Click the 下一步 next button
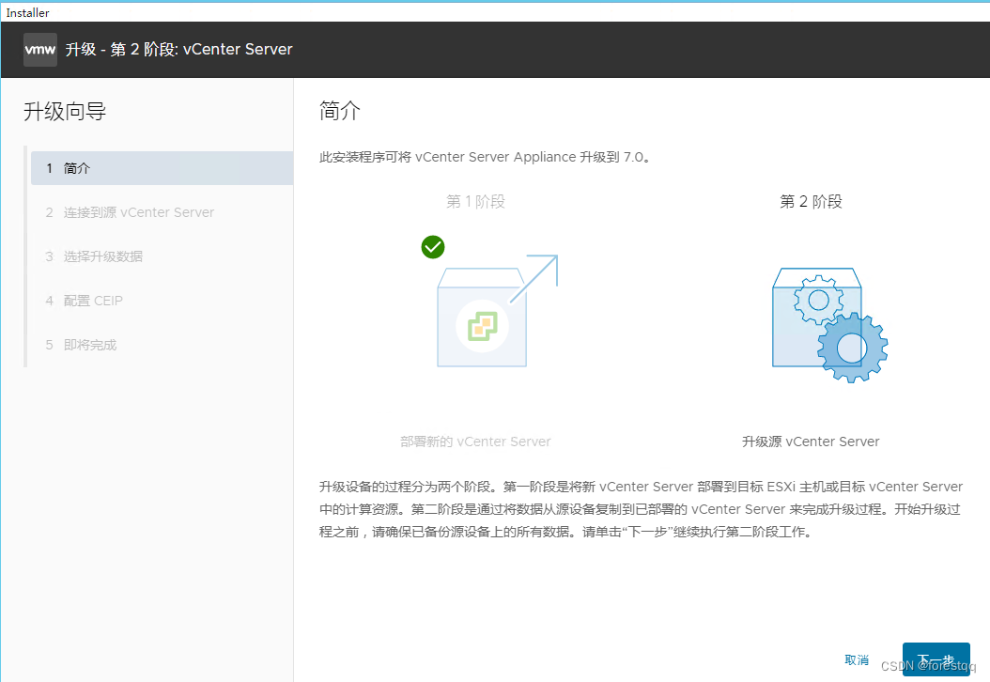Screen dimensions: 990x682 (x=936, y=659)
